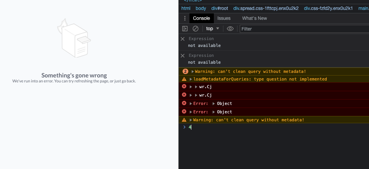Remove the first live Expression using X
This screenshot has width=369, height=169.
(x=183, y=39)
